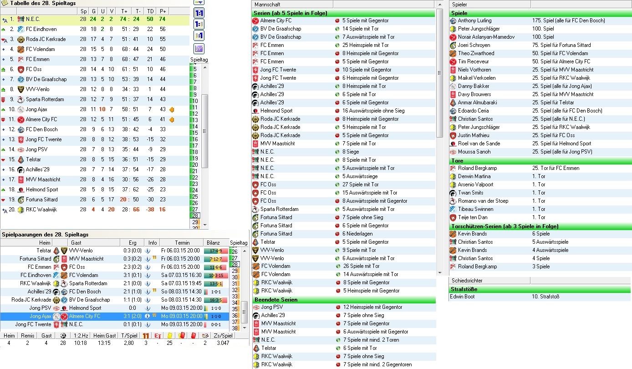
Task: Click the orange arrow marker beside Almere City FC
Action: (172, 119)
